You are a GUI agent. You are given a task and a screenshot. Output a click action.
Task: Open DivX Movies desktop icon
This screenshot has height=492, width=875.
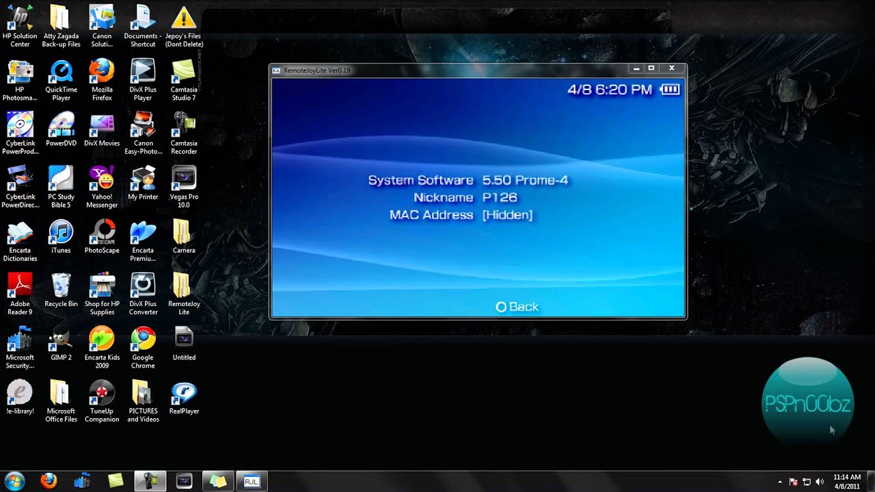pyautogui.click(x=102, y=130)
